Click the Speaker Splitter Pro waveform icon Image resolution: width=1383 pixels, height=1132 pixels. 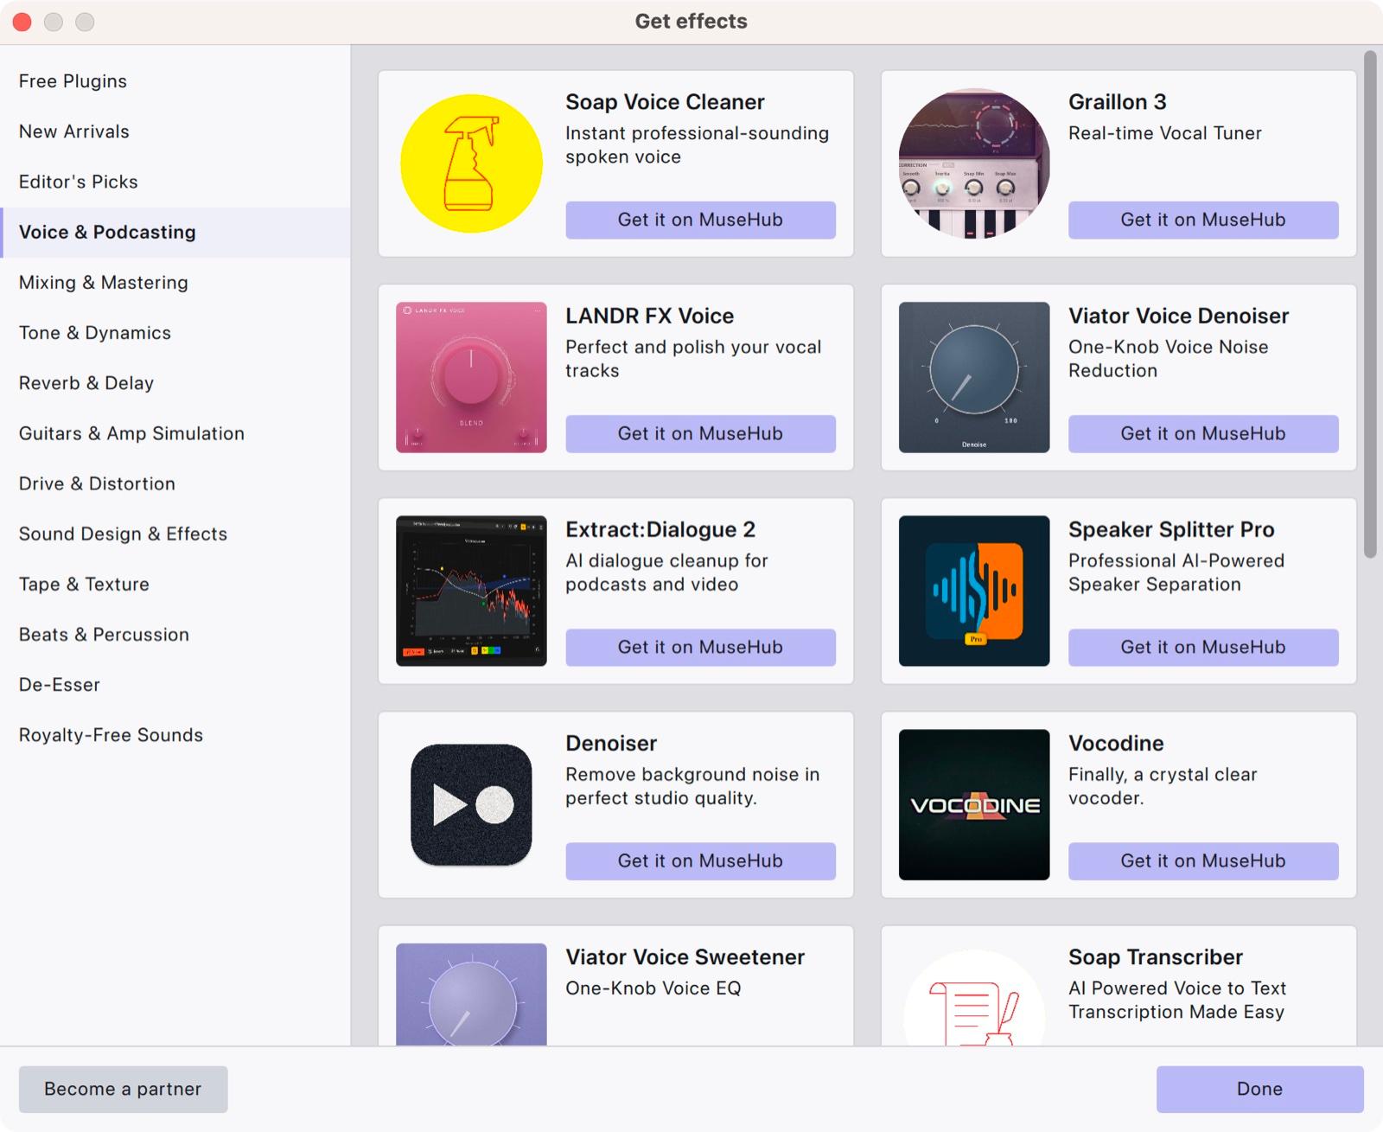974,591
